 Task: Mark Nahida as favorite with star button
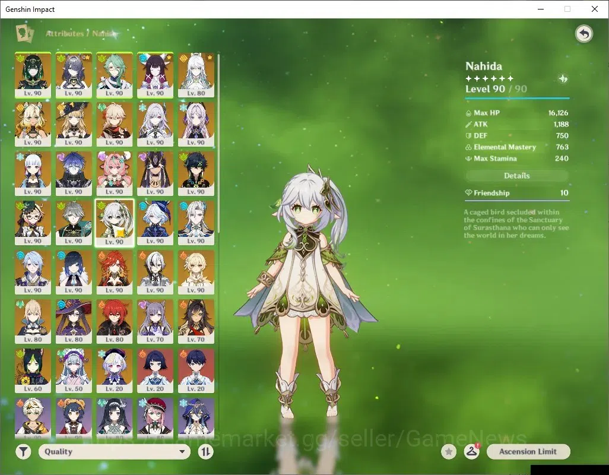(449, 452)
